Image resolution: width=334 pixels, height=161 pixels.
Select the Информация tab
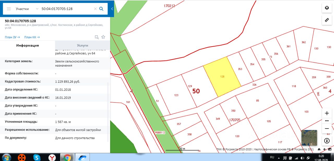[x=27, y=45]
